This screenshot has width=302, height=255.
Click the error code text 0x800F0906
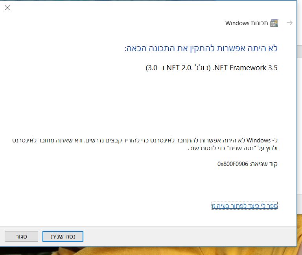tap(233, 164)
